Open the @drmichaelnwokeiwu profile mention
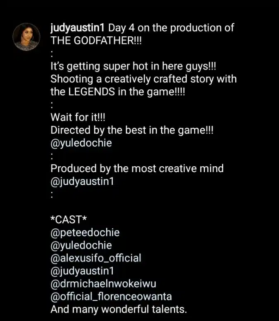279x321 pixels. pos(103,284)
